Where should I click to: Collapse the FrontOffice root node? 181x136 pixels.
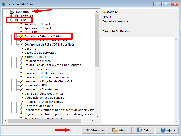(7, 12)
